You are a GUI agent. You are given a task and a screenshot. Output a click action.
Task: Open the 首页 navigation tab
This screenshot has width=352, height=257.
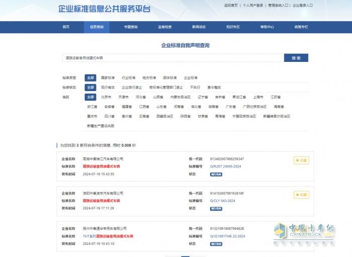click(66, 27)
